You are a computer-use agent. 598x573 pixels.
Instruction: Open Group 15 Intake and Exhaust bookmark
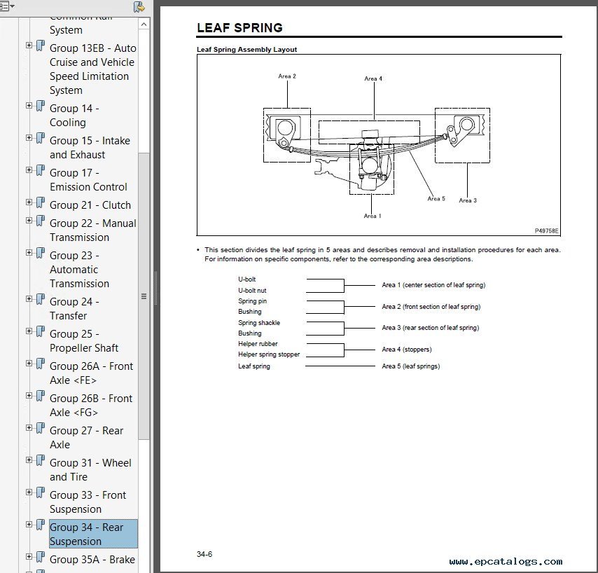point(90,148)
